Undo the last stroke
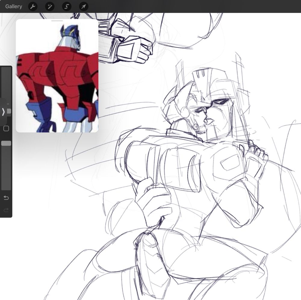This screenshot has height=300, width=301. tap(6, 198)
